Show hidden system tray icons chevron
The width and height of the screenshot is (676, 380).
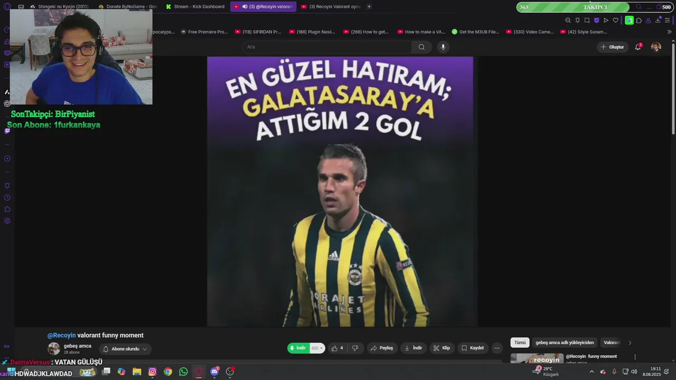point(591,372)
